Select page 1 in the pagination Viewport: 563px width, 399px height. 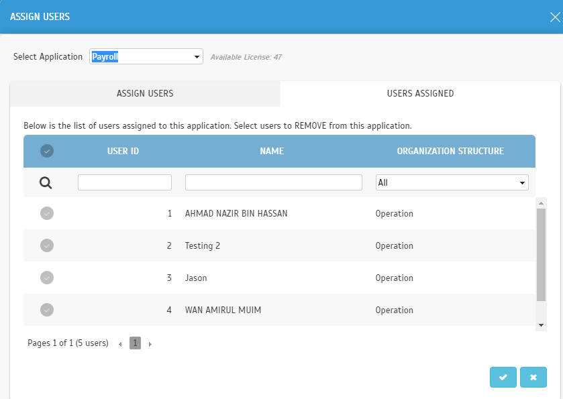[x=135, y=343]
